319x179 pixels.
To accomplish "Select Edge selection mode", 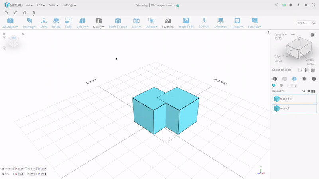I will [x=277, y=56].
